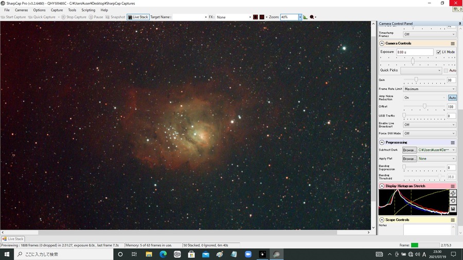
Task: Open the File menu
Action: click(7, 10)
